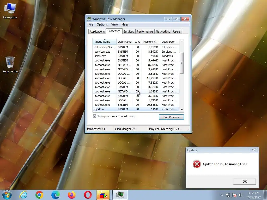
Task: Click the Processes: 44 status entry
Action: point(96,129)
